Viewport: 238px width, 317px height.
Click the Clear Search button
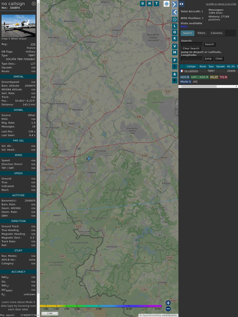click(191, 49)
